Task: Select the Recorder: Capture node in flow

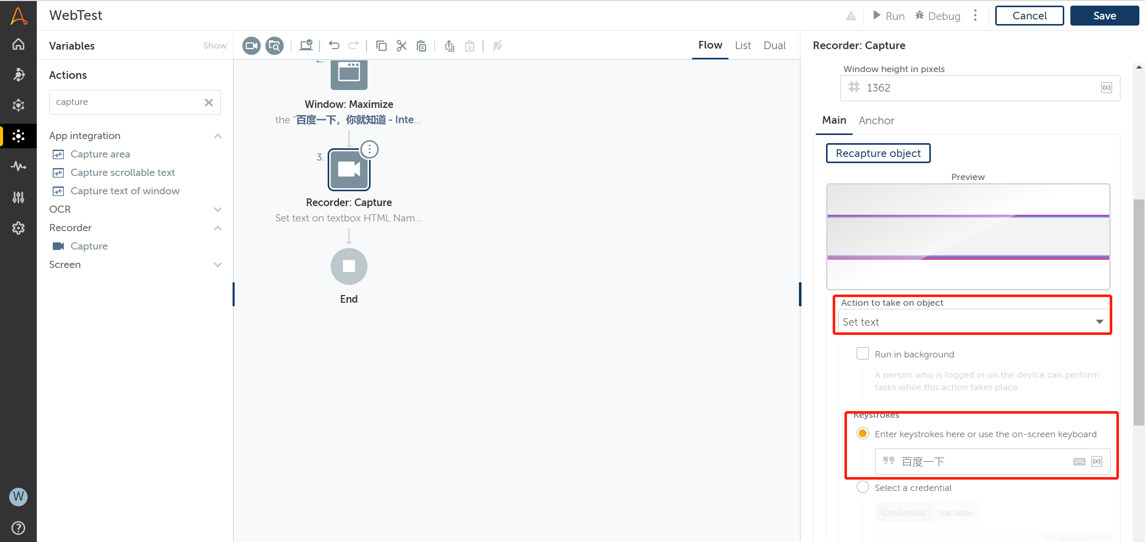Action: [x=349, y=170]
